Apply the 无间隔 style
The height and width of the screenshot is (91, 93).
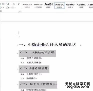pyautogui.click(x=38, y=6)
